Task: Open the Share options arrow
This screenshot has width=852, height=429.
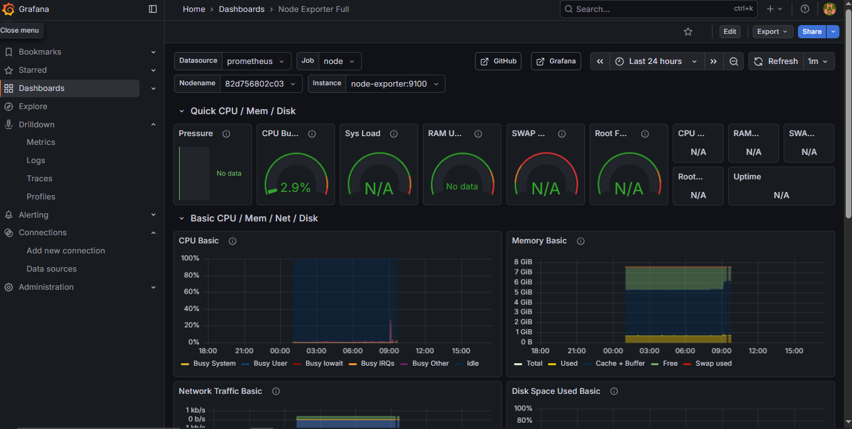Action: [833, 31]
